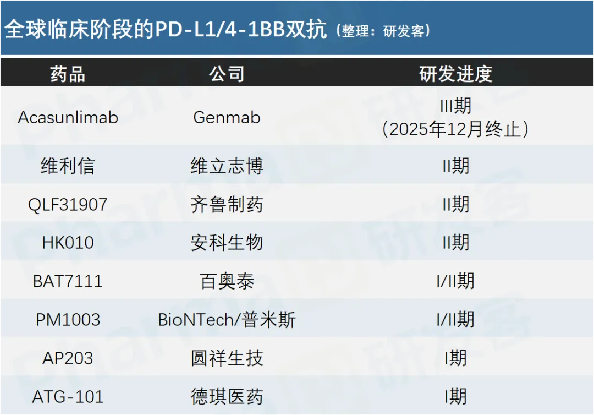
Task: Select the Acasunlimab drug name
Action: pos(68,117)
